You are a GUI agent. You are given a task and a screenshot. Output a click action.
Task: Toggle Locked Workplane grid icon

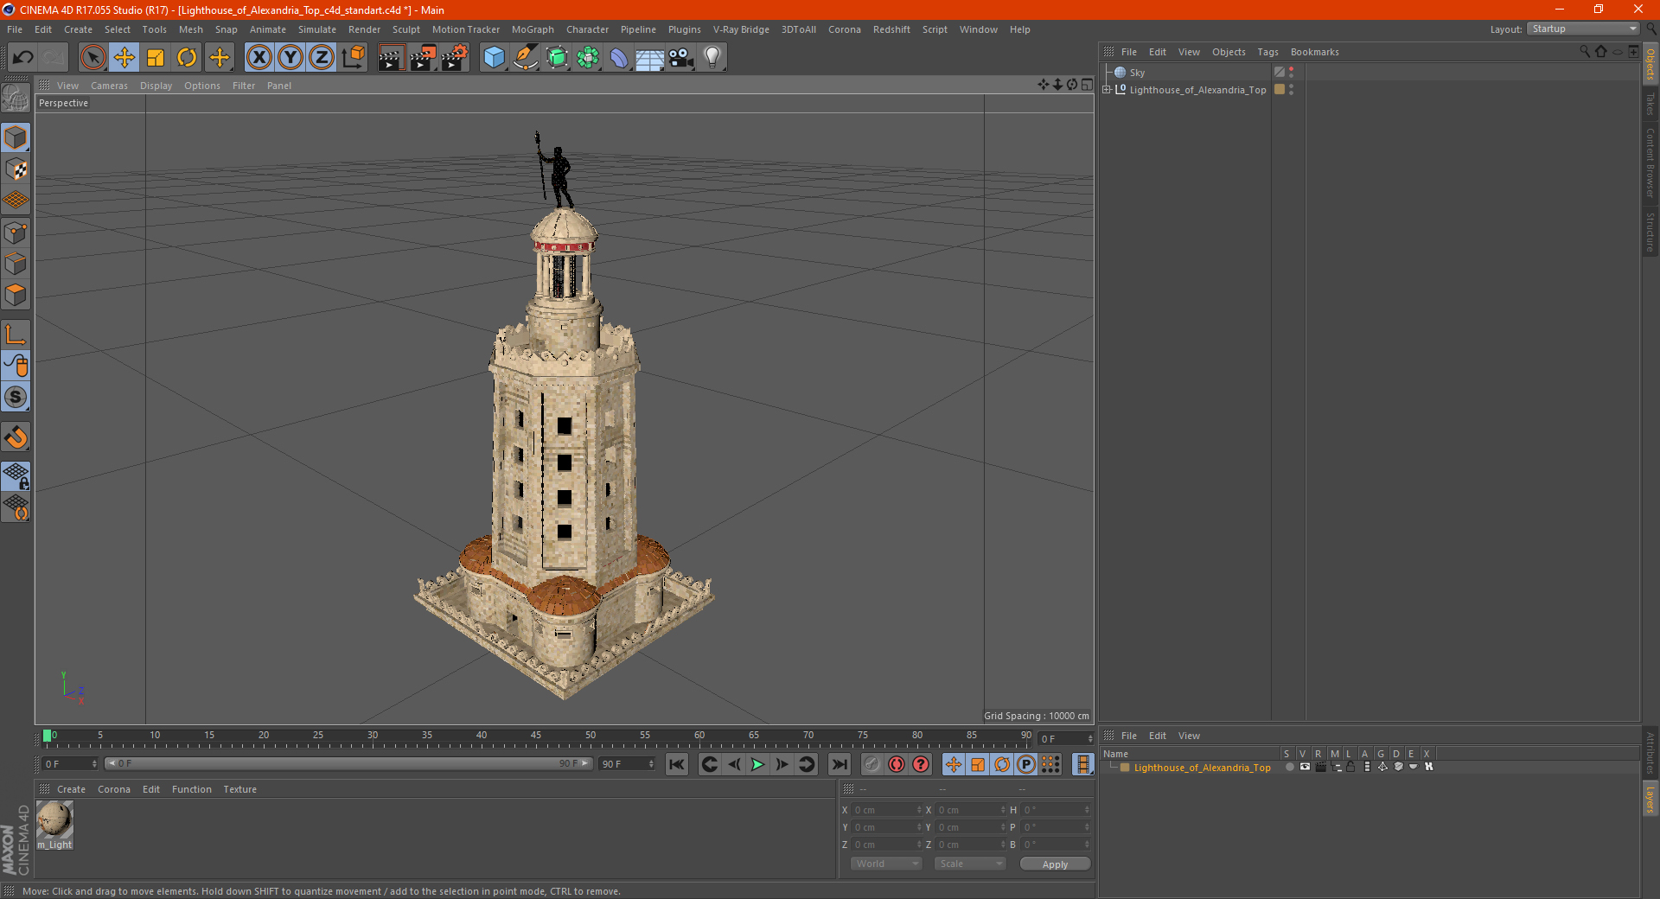[x=16, y=475]
